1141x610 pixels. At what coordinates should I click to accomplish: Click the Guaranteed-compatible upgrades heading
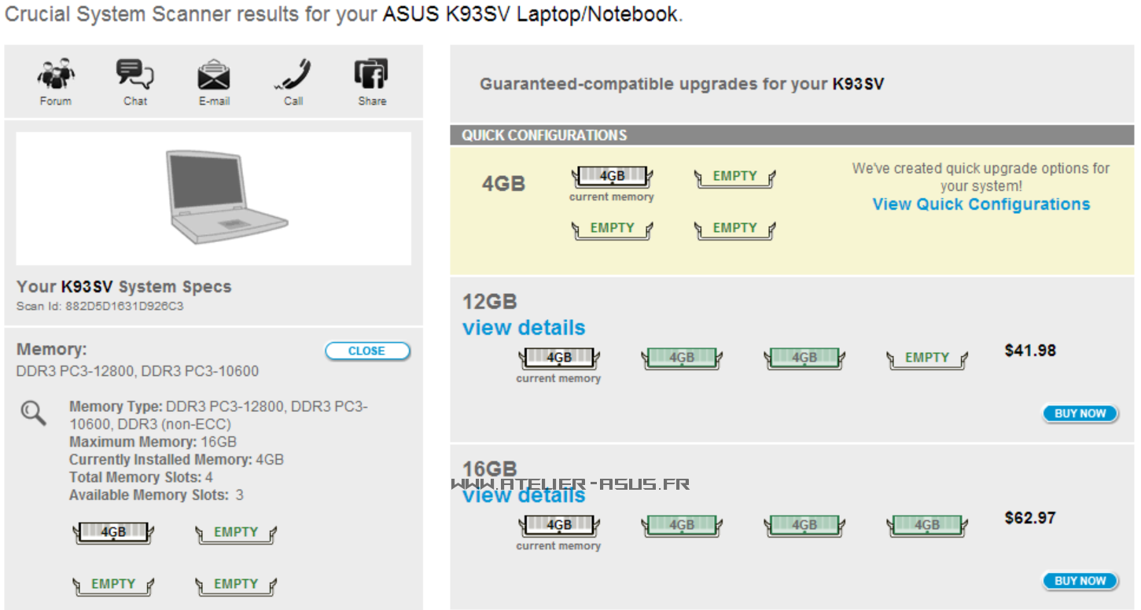click(682, 84)
